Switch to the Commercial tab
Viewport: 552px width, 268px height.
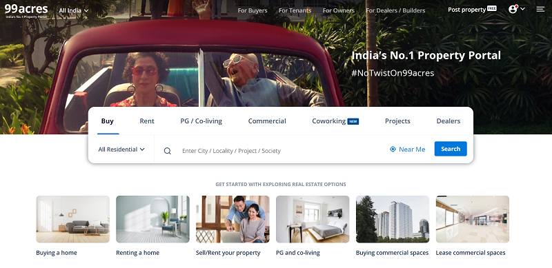(x=267, y=121)
